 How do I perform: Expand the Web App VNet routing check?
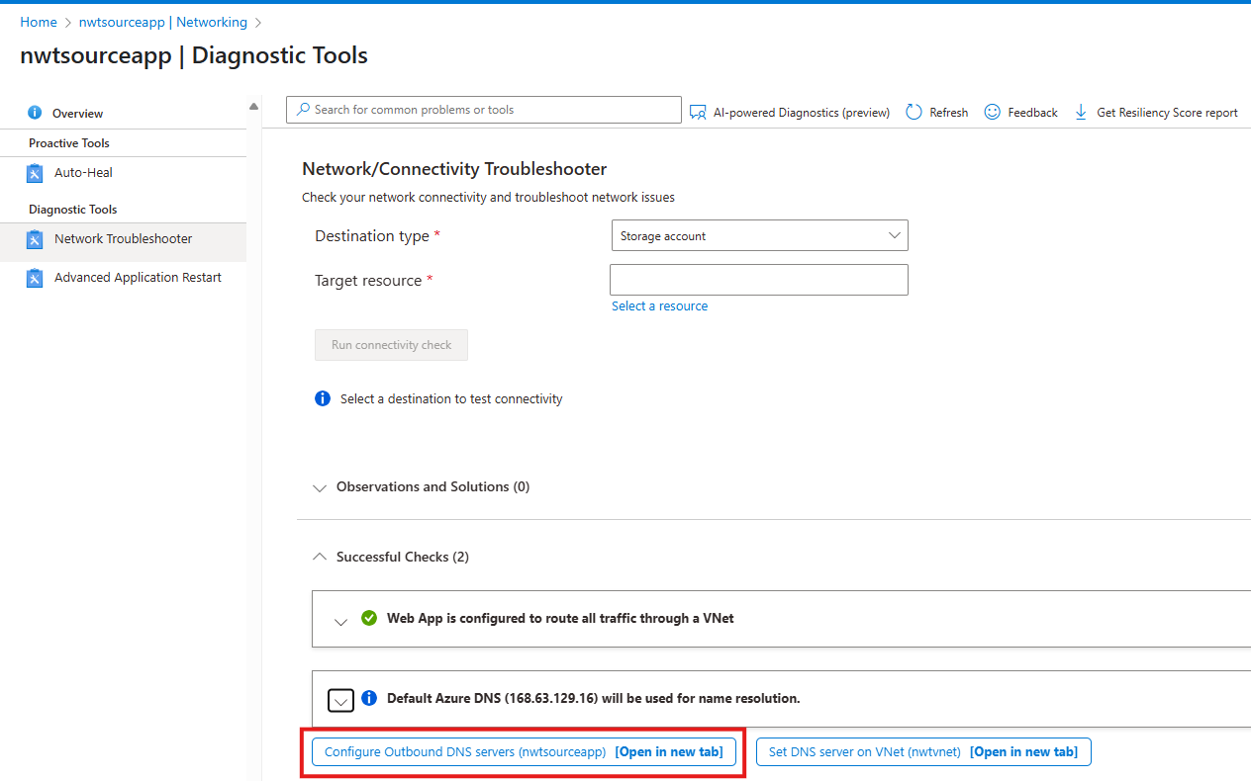340,621
